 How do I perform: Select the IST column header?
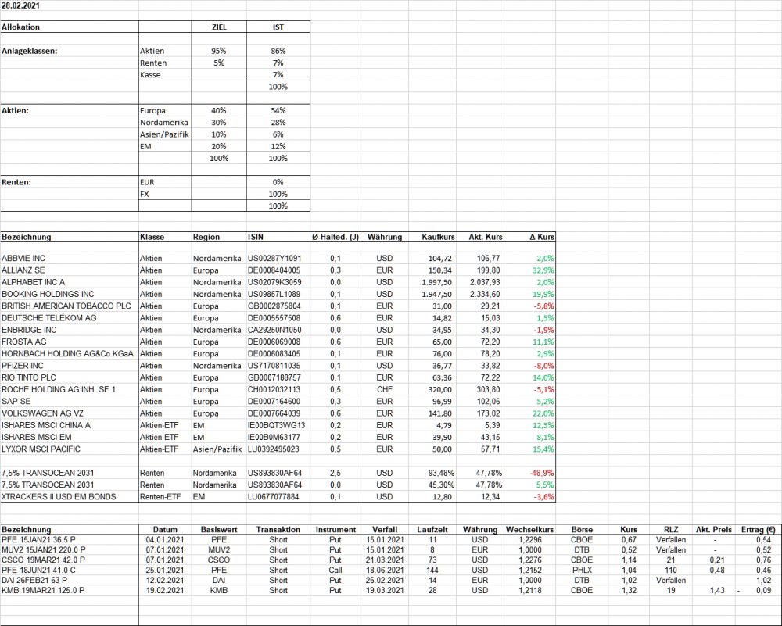[x=278, y=27]
